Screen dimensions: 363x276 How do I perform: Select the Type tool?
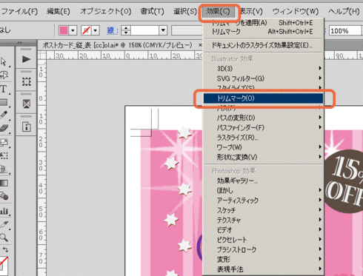coord(4,89)
